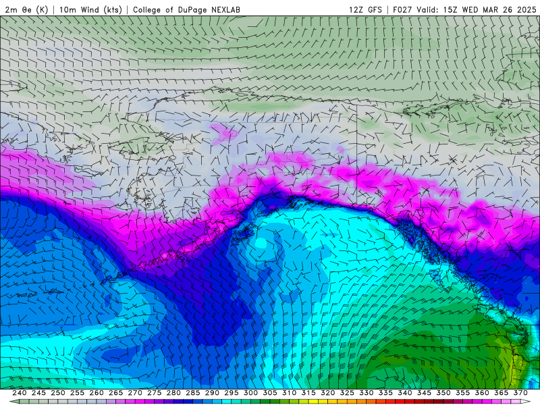
Task: Click the 360 scale label
Action: (482, 393)
